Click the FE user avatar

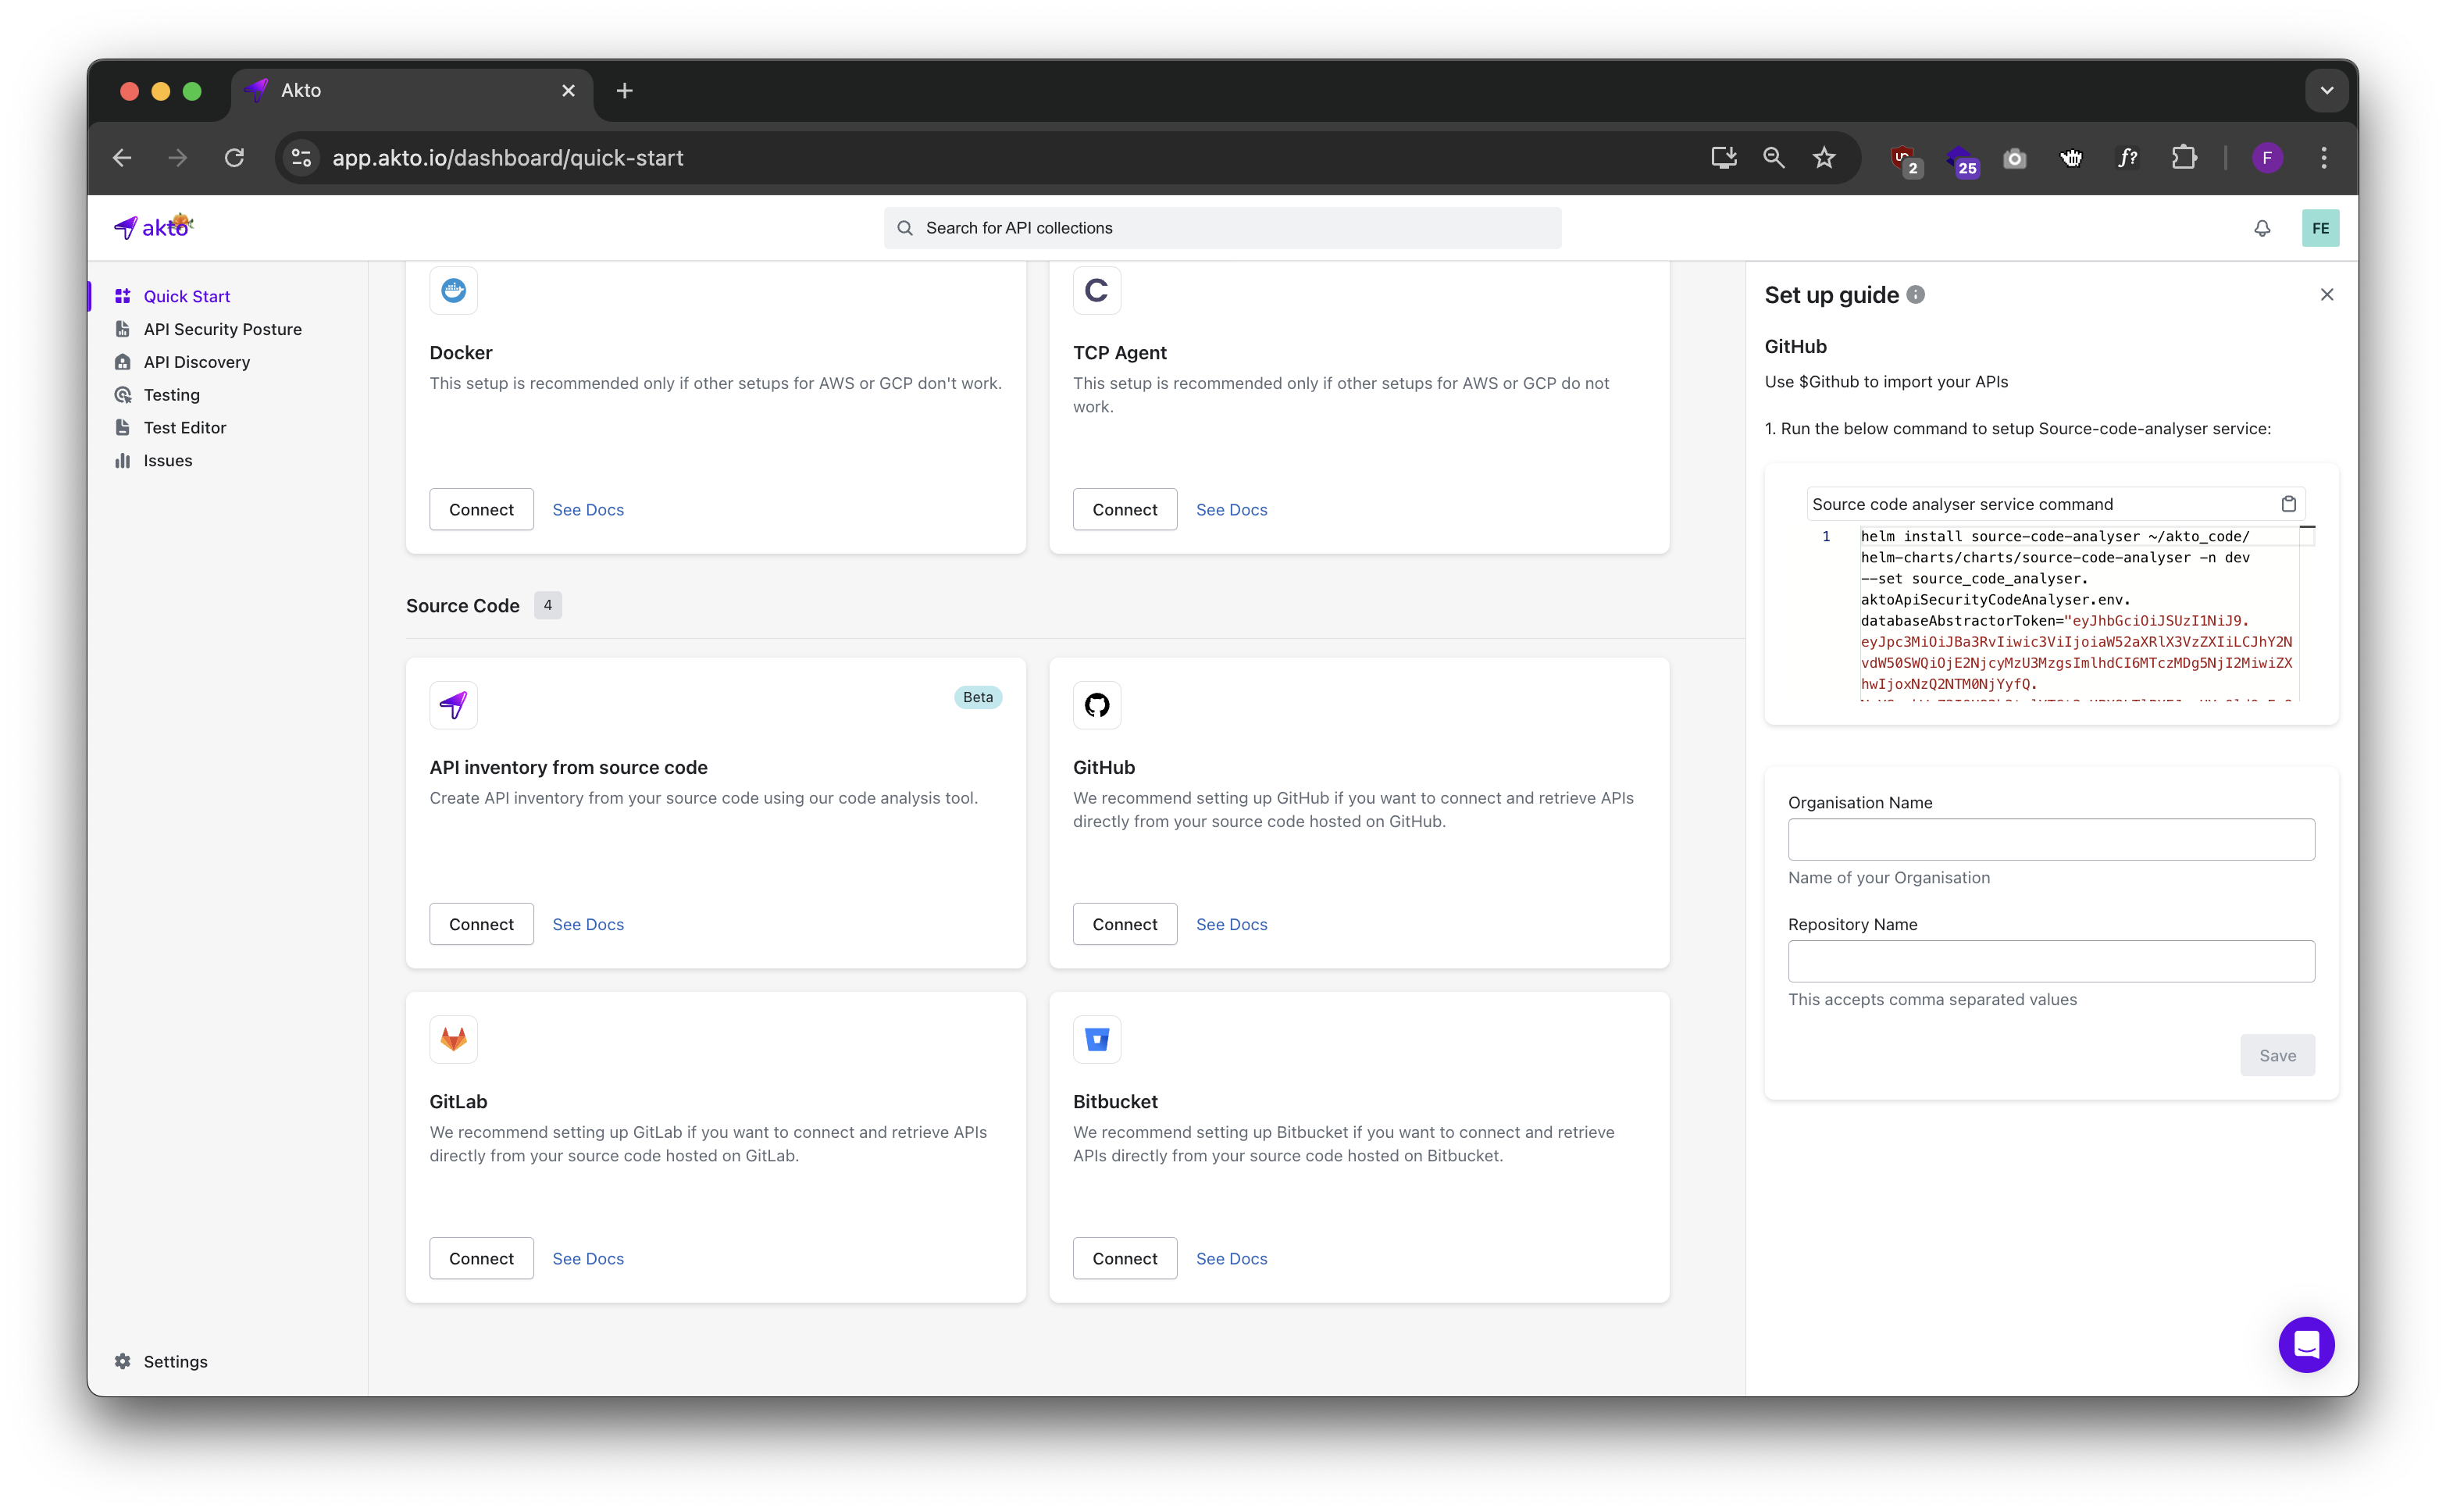tap(2320, 228)
